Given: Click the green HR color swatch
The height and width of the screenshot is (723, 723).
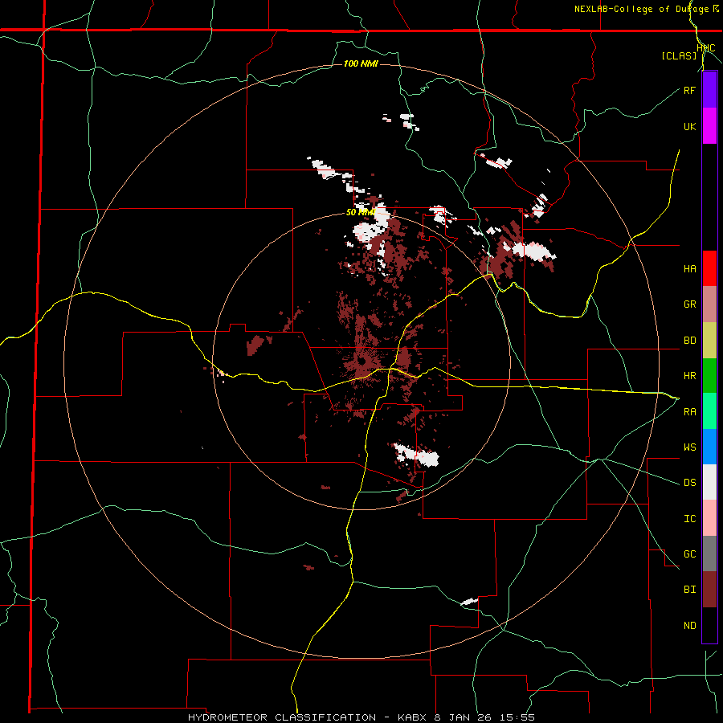Looking at the screenshot, I should (709, 376).
